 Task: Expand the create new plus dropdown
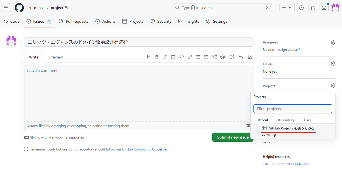[287, 8]
